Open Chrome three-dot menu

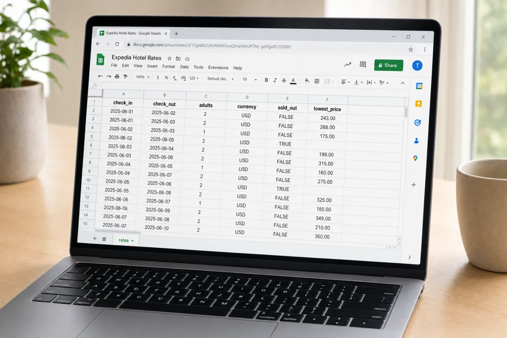pos(425,50)
